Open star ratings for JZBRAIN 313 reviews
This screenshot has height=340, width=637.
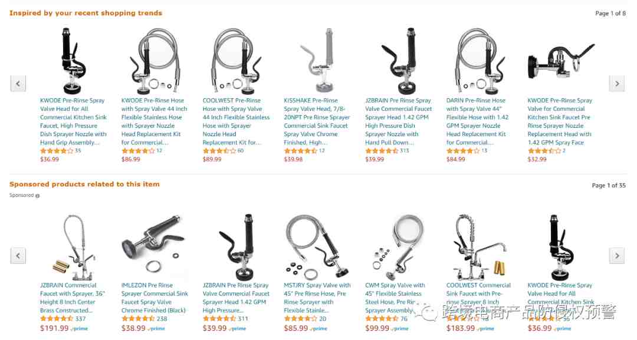(x=382, y=151)
